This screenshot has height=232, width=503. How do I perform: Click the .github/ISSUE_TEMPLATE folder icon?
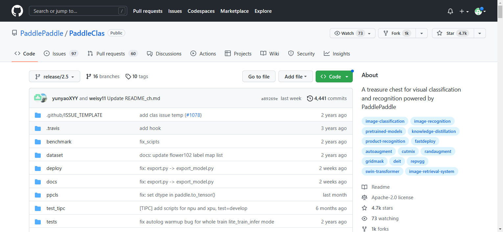point(37,115)
